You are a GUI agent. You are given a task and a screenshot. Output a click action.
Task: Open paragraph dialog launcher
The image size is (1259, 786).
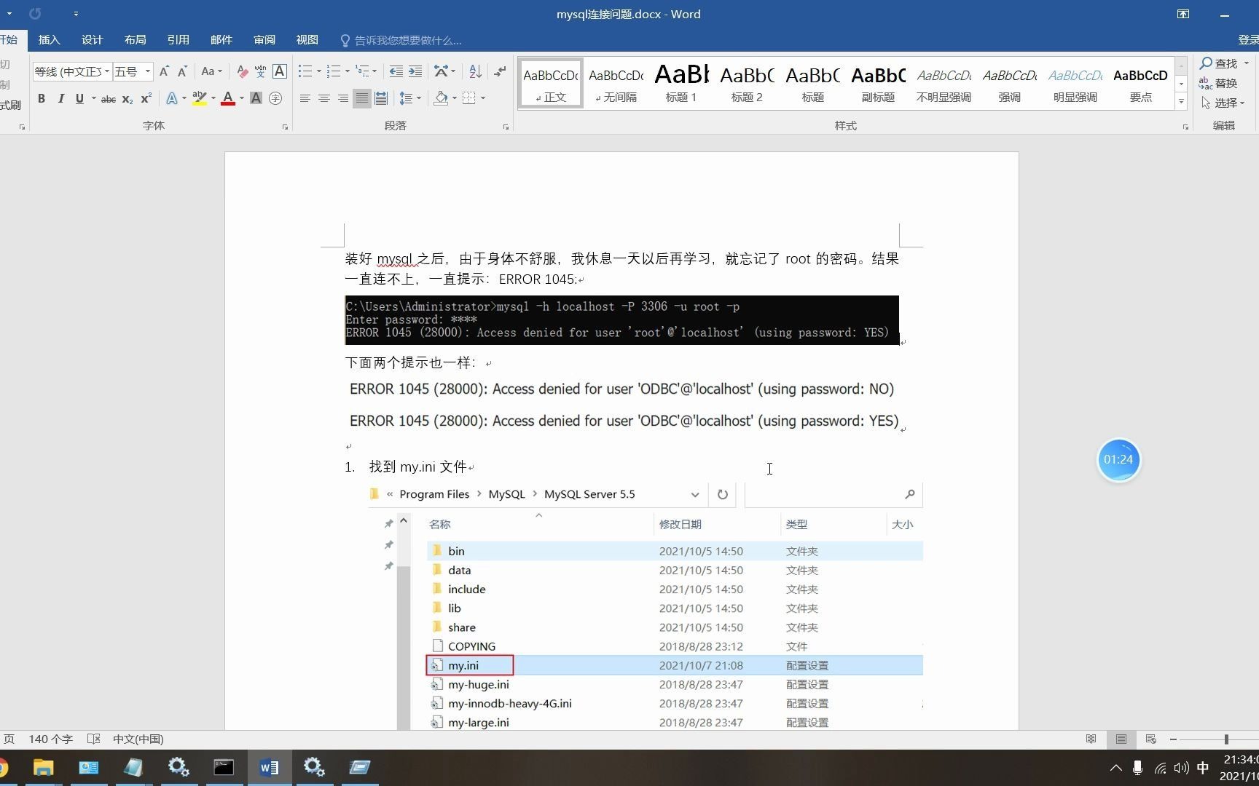pyautogui.click(x=506, y=127)
